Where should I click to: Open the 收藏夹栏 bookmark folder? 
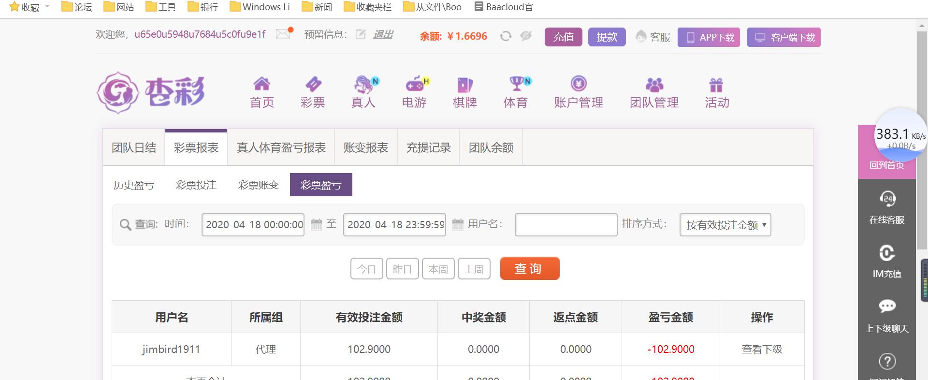(368, 7)
